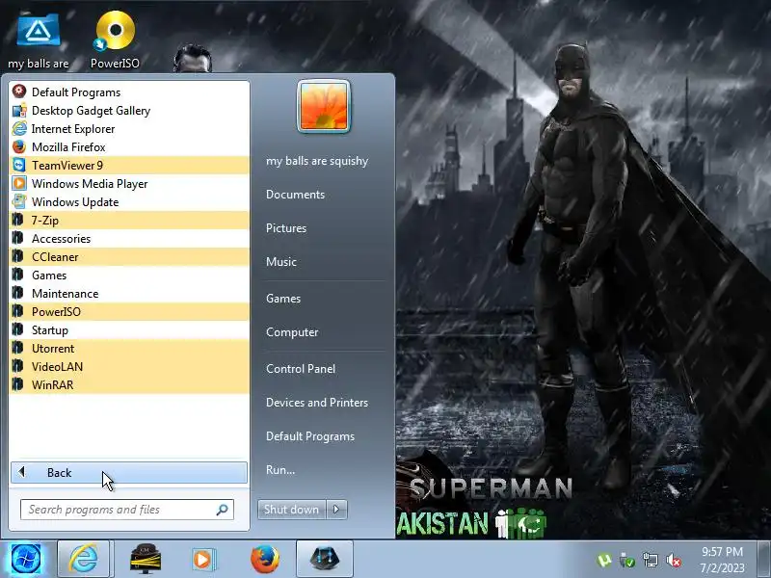Open the network tray icon
The height and width of the screenshot is (578, 771).
(650, 560)
